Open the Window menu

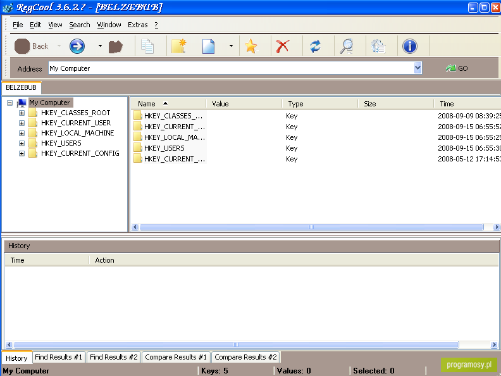click(109, 25)
